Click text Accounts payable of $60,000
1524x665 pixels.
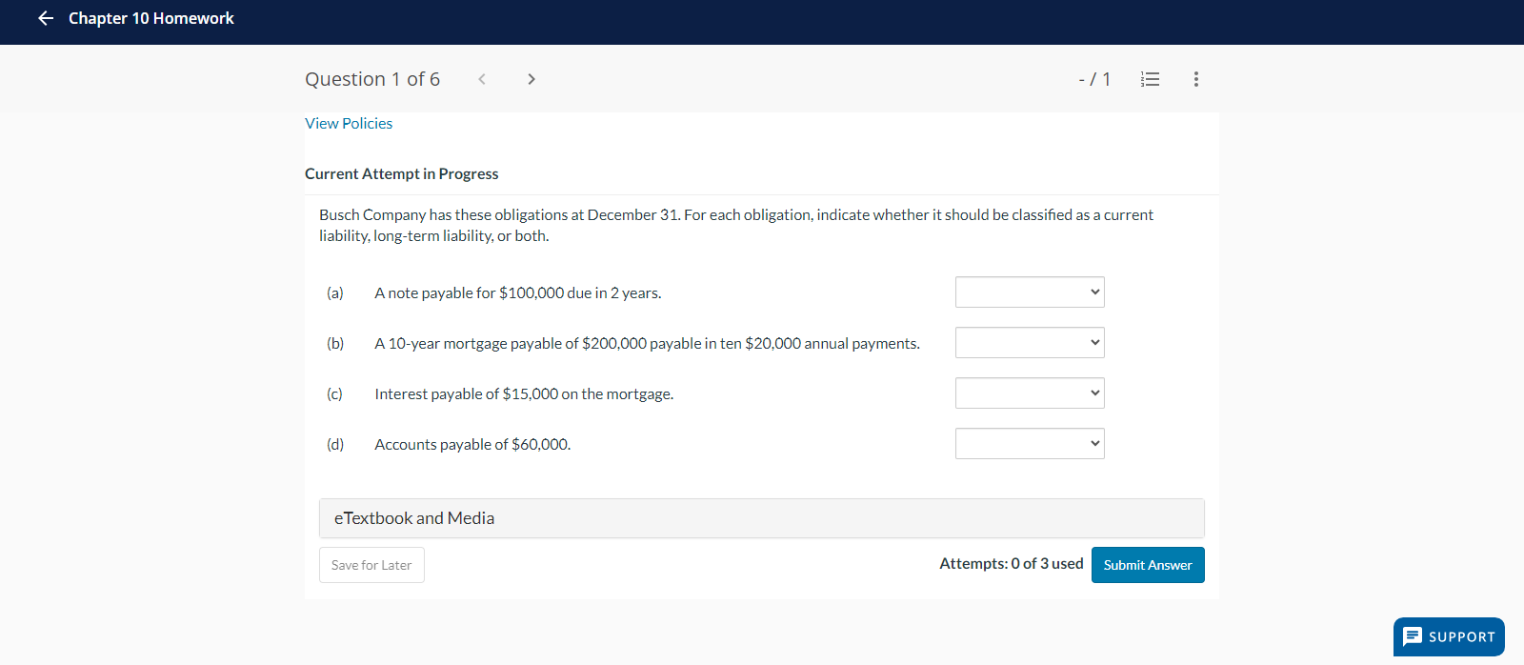pyautogui.click(x=472, y=445)
